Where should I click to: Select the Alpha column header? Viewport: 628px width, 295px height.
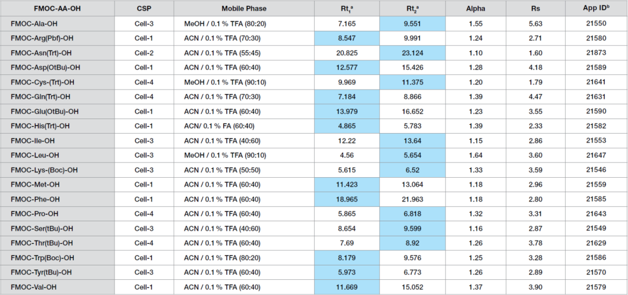pyautogui.click(x=475, y=9)
